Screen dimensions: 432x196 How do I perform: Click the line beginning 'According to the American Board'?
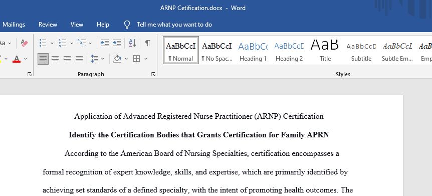(201, 153)
